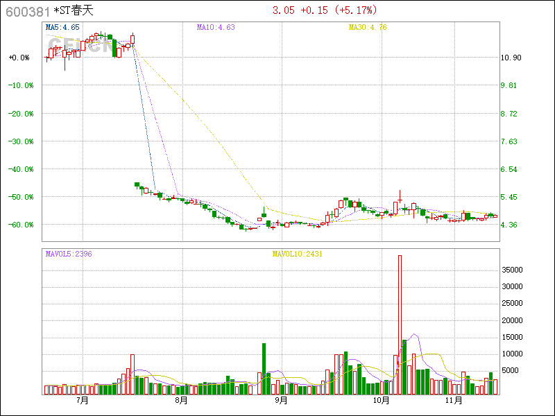Click the MA5:4.65 indicator label
Viewport: 555px width, 416px height.
62,28
